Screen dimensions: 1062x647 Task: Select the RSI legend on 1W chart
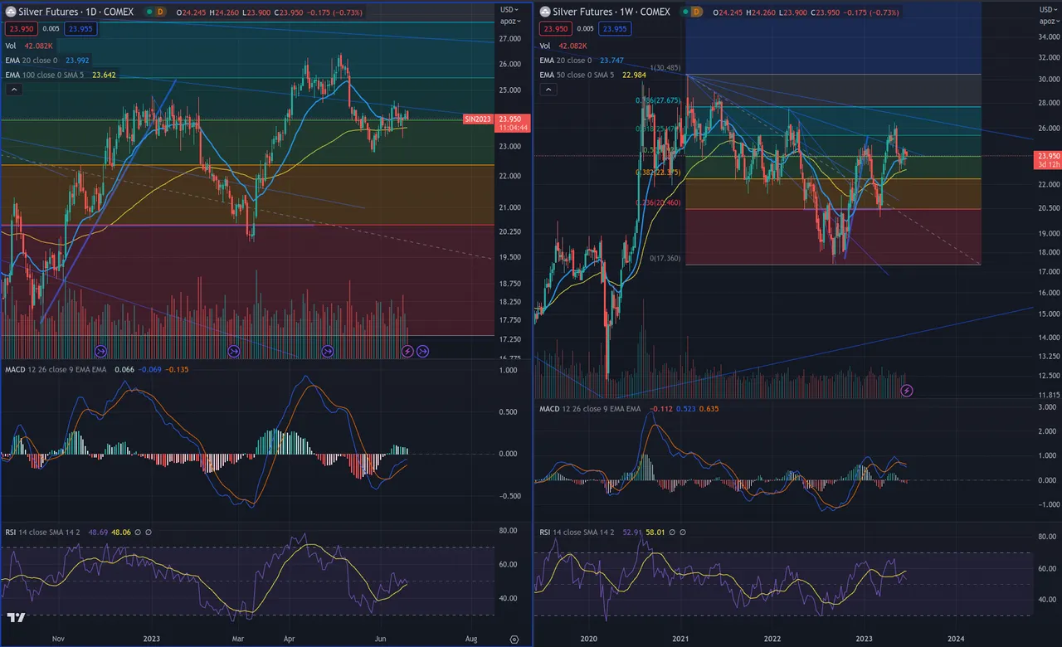coord(578,533)
